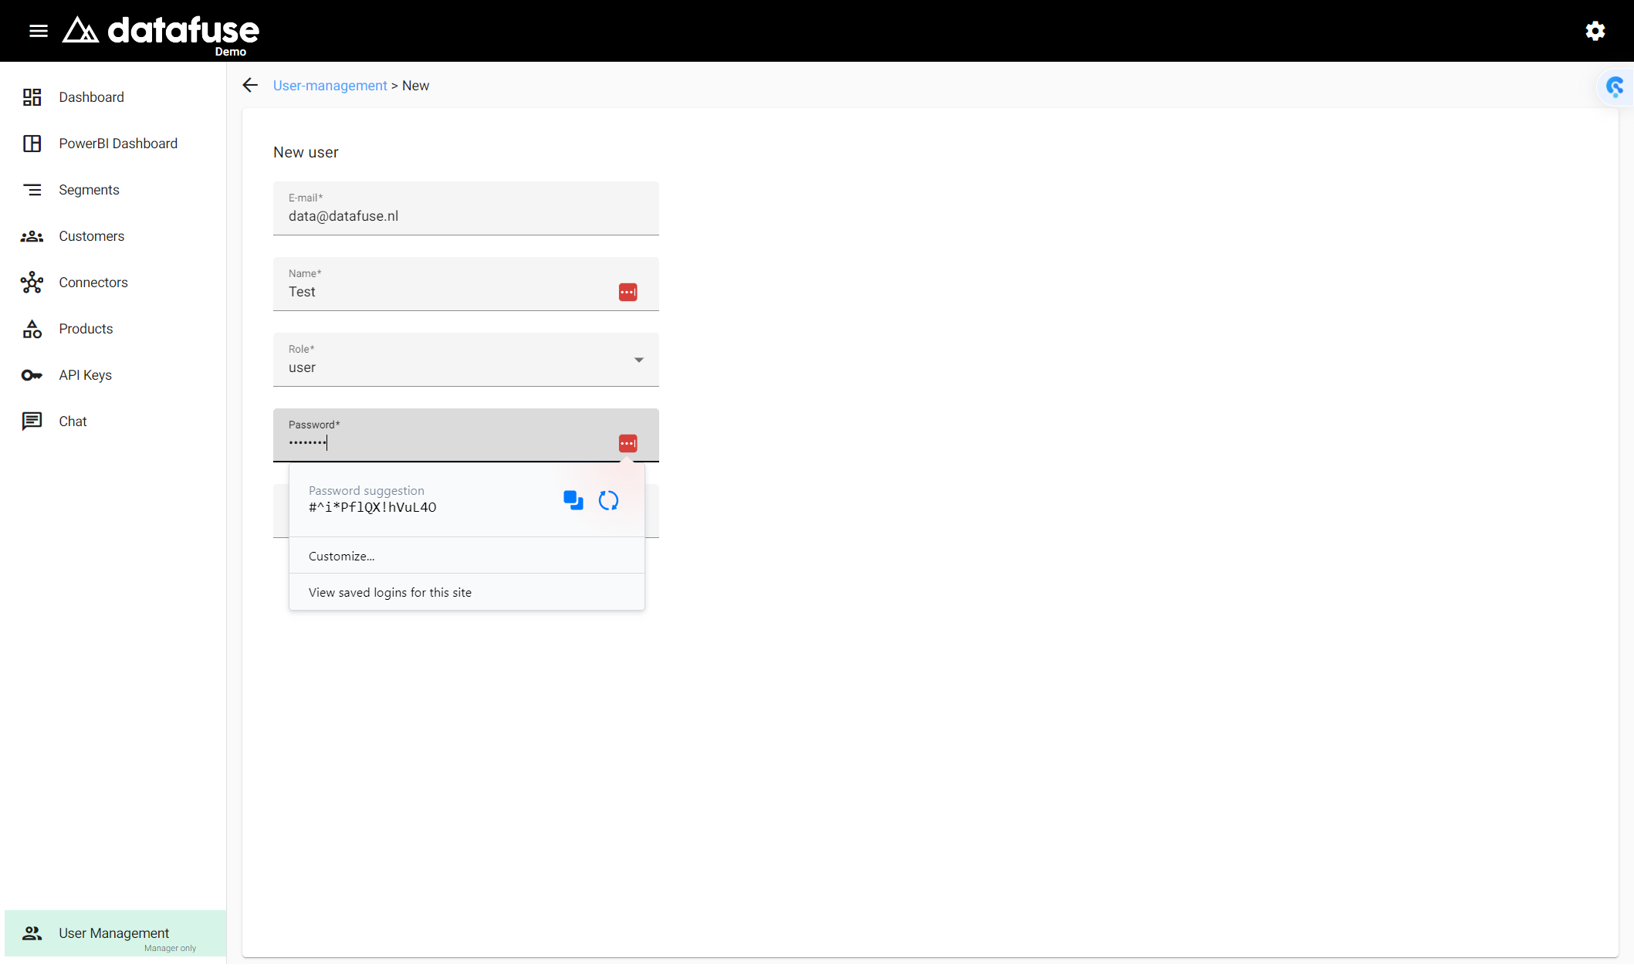Open settings gear icon
This screenshot has height=968, width=1634.
[1595, 31]
